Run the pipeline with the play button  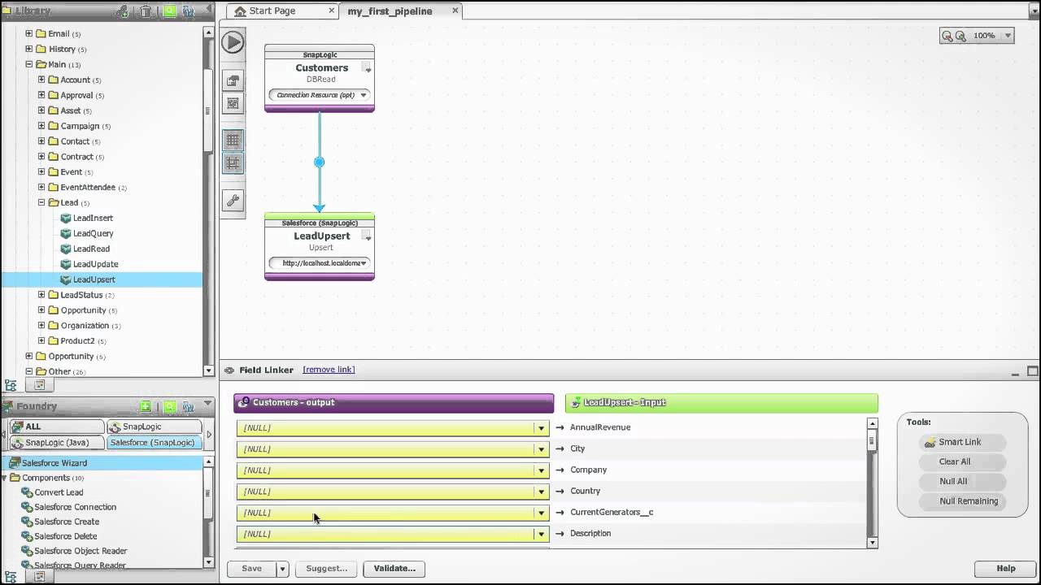[233, 42]
